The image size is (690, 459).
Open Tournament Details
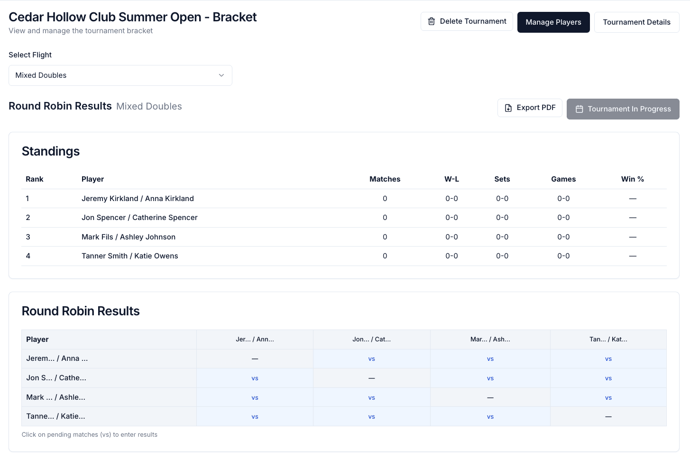(x=636, y=22)
